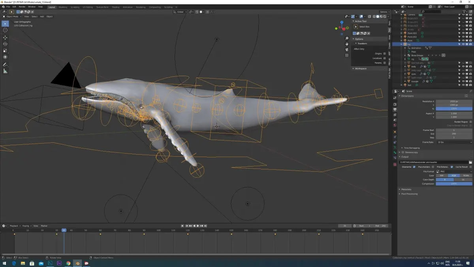
Task: Select the Select Box tool in toolbar
Action: [x=5, y=24]
